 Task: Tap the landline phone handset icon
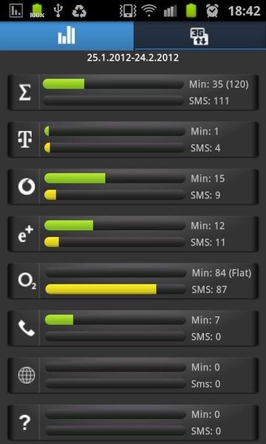27,328
